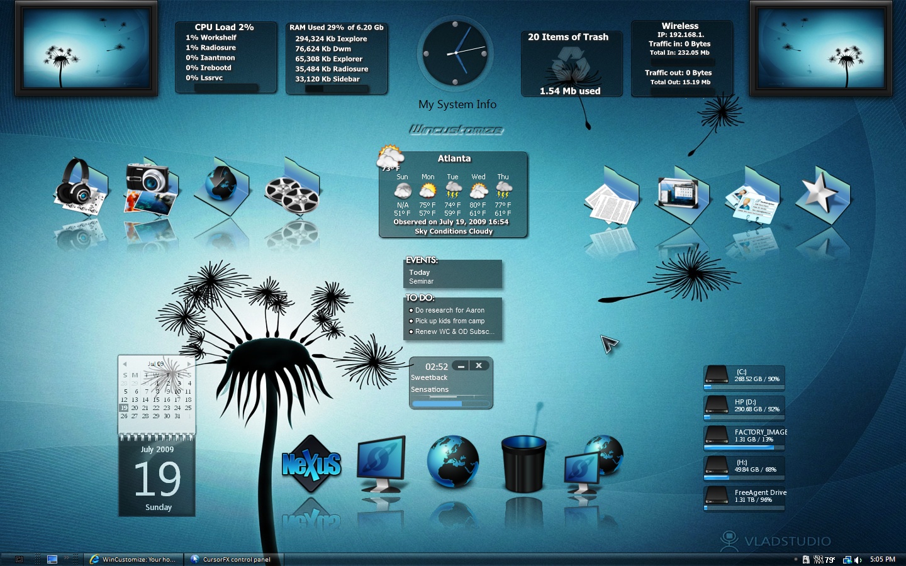Open the blue monitor icon in the dock

[381, 464]
